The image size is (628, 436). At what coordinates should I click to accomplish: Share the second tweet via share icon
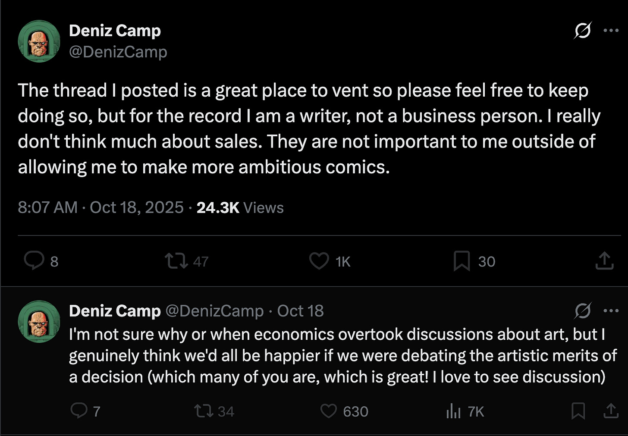pyautogui.click(x=611, y=411)
